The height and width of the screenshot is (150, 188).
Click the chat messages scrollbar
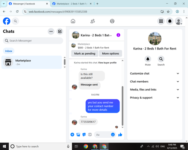(123, 106)
